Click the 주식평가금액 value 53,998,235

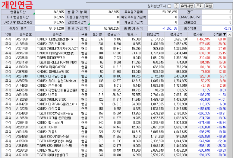[169, 12]
